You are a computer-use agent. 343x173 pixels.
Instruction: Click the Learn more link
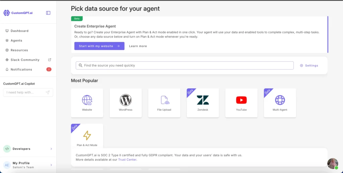[138, 46]
